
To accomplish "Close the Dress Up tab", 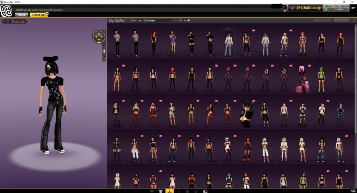I will [x=47, y=14].
